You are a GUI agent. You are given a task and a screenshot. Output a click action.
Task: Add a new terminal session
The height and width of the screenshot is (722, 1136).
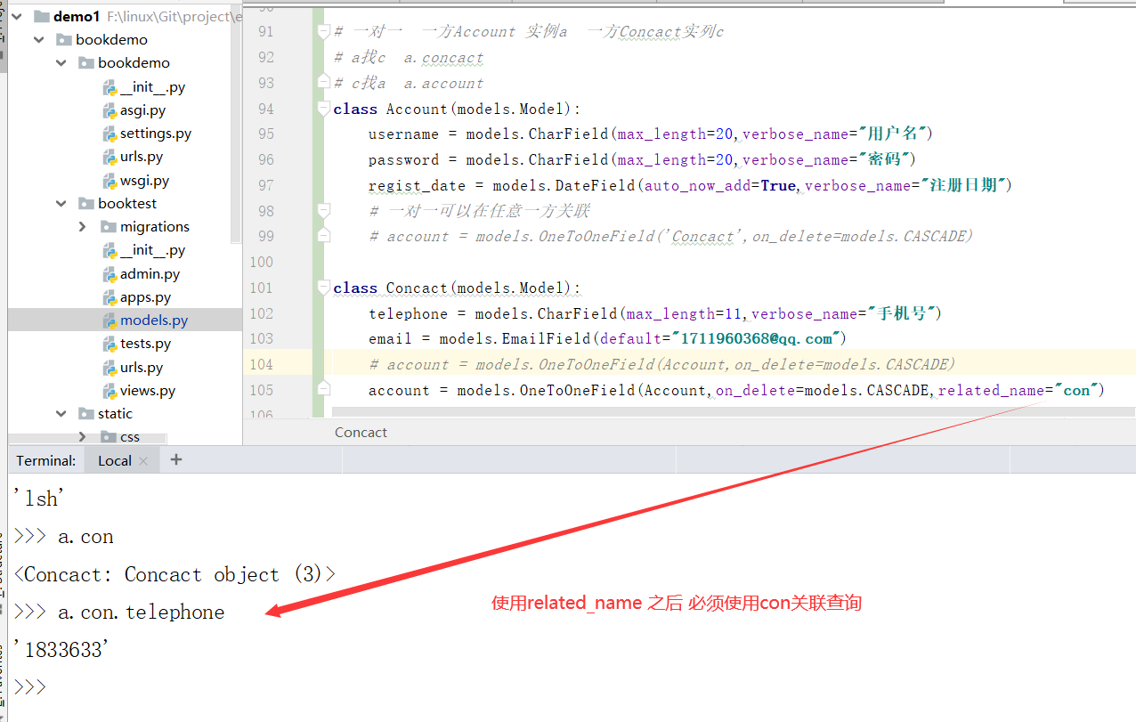pyautogui.click(x=175, y=459)
